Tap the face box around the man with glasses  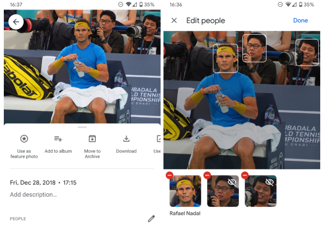254,48
